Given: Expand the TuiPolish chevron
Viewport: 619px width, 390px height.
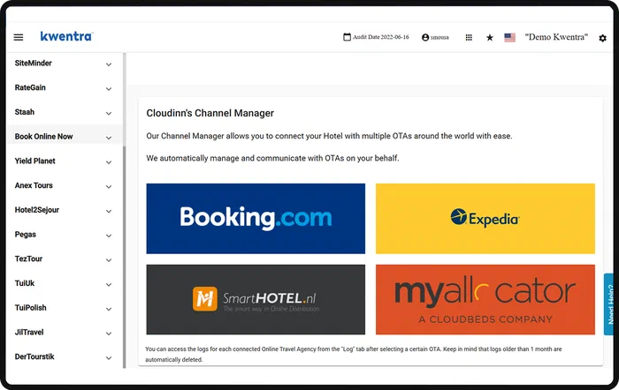Looking at the screenshot, I should [x=109, y=309].
